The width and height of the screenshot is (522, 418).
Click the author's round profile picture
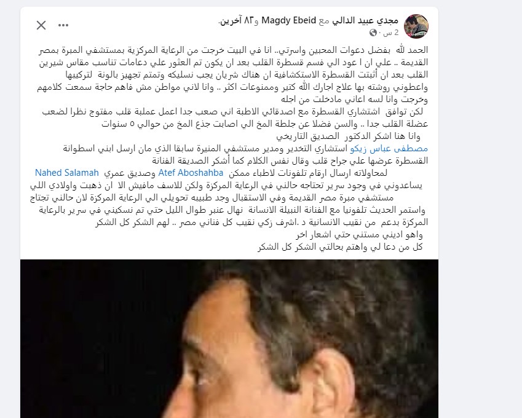pyautogui.click(x=416, y=26)
